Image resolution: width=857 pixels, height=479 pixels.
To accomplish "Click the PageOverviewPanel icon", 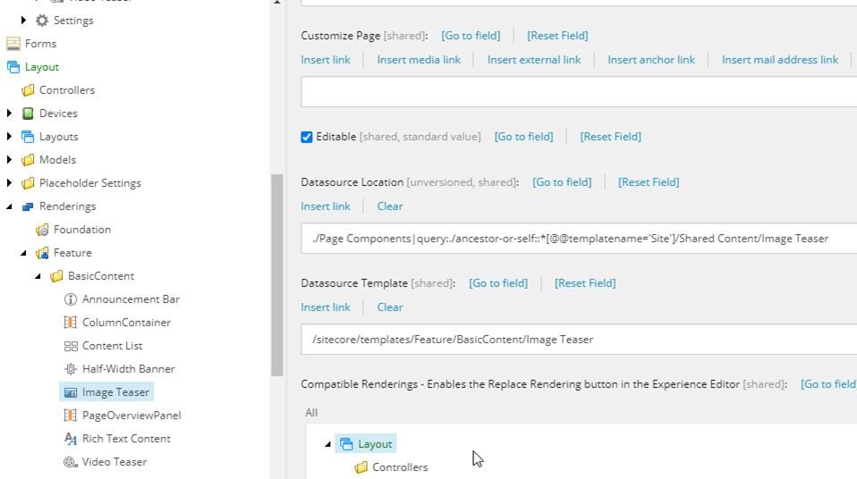I will [71, 416].
